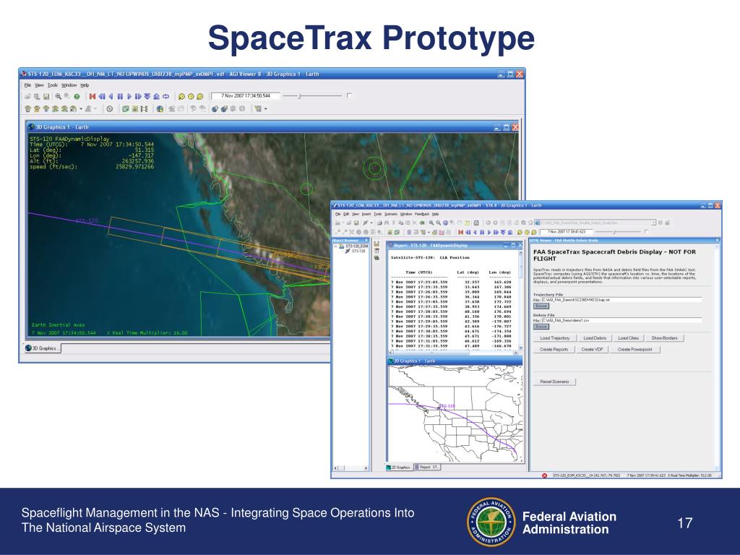Click Step Reverse arrow in AGI Viewer toolbar
The height and width of the screenshot is (555, 740).
[111, 96]
